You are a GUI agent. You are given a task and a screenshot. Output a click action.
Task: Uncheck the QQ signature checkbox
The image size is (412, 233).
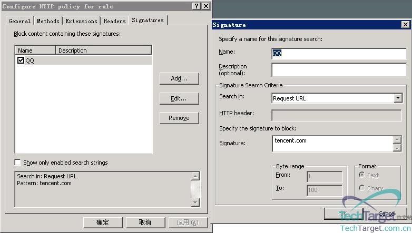click(21, 60)
